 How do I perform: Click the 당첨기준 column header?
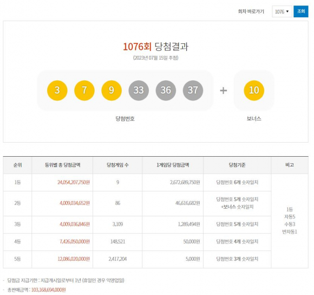pos(237,165)
